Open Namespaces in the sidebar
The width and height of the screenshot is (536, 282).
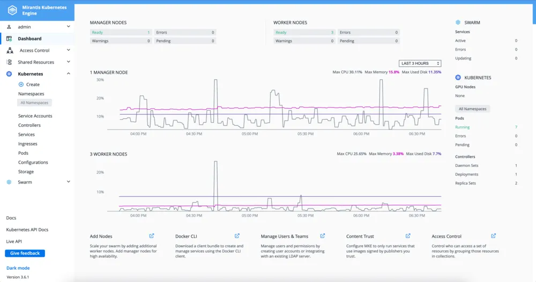point(31,94)
